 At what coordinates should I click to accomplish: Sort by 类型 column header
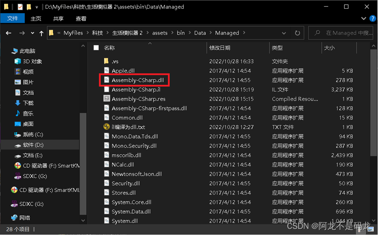pos(277,48)
